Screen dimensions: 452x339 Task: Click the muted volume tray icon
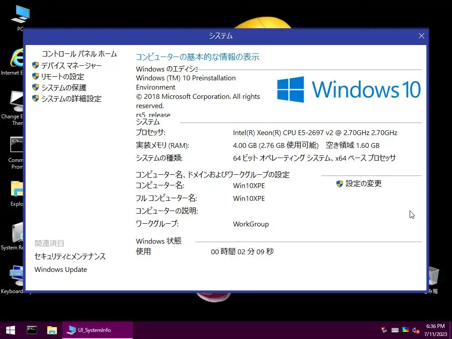416,330
